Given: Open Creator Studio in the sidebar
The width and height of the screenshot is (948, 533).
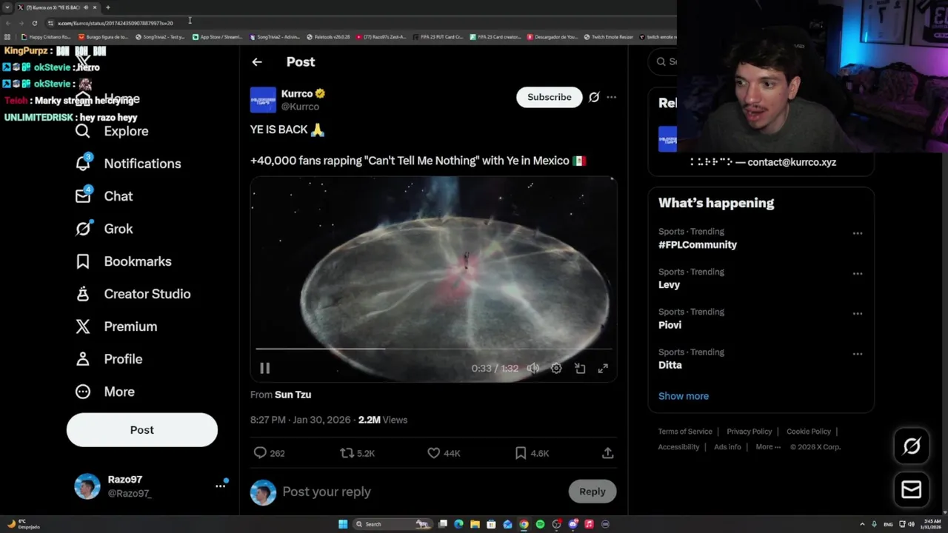Looking at the screenshot, I should click(x=133, y=294).
